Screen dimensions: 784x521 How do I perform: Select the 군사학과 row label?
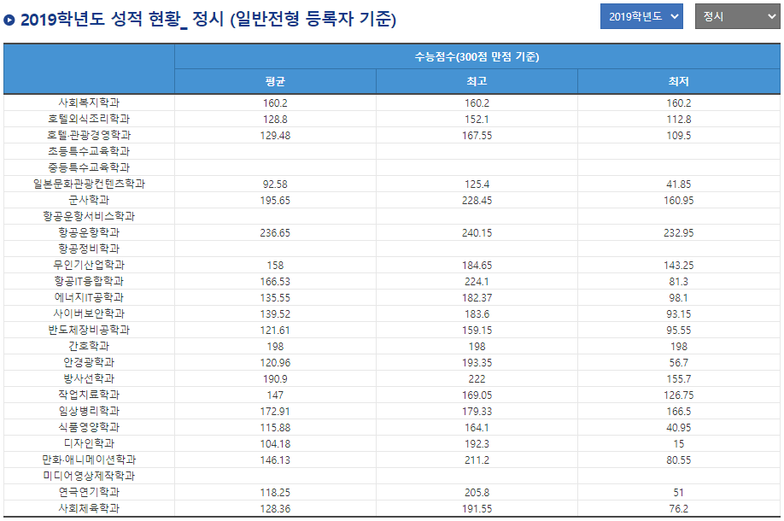[x=89, y=200]
